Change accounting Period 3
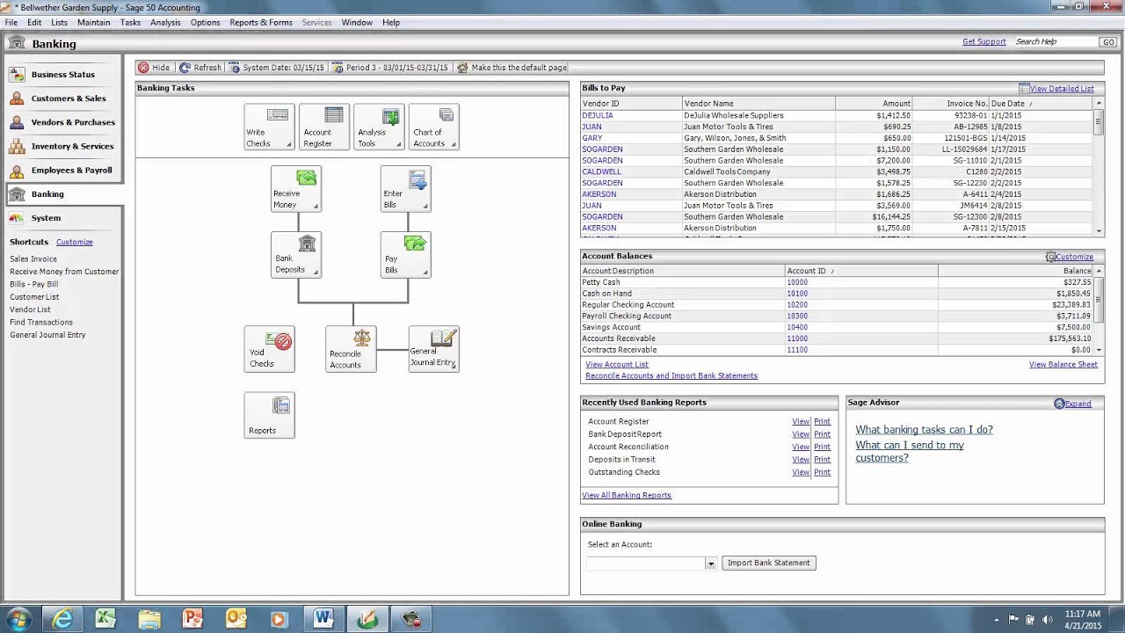 click(x=390, y=68)
